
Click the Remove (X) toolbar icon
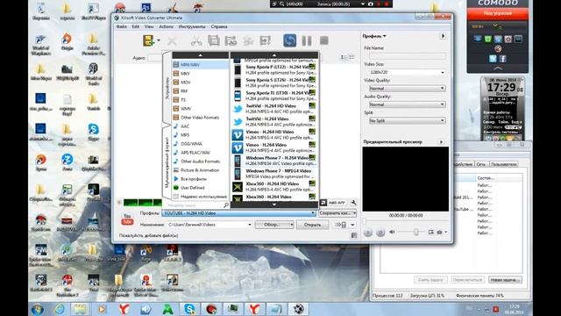click(172, 41)
